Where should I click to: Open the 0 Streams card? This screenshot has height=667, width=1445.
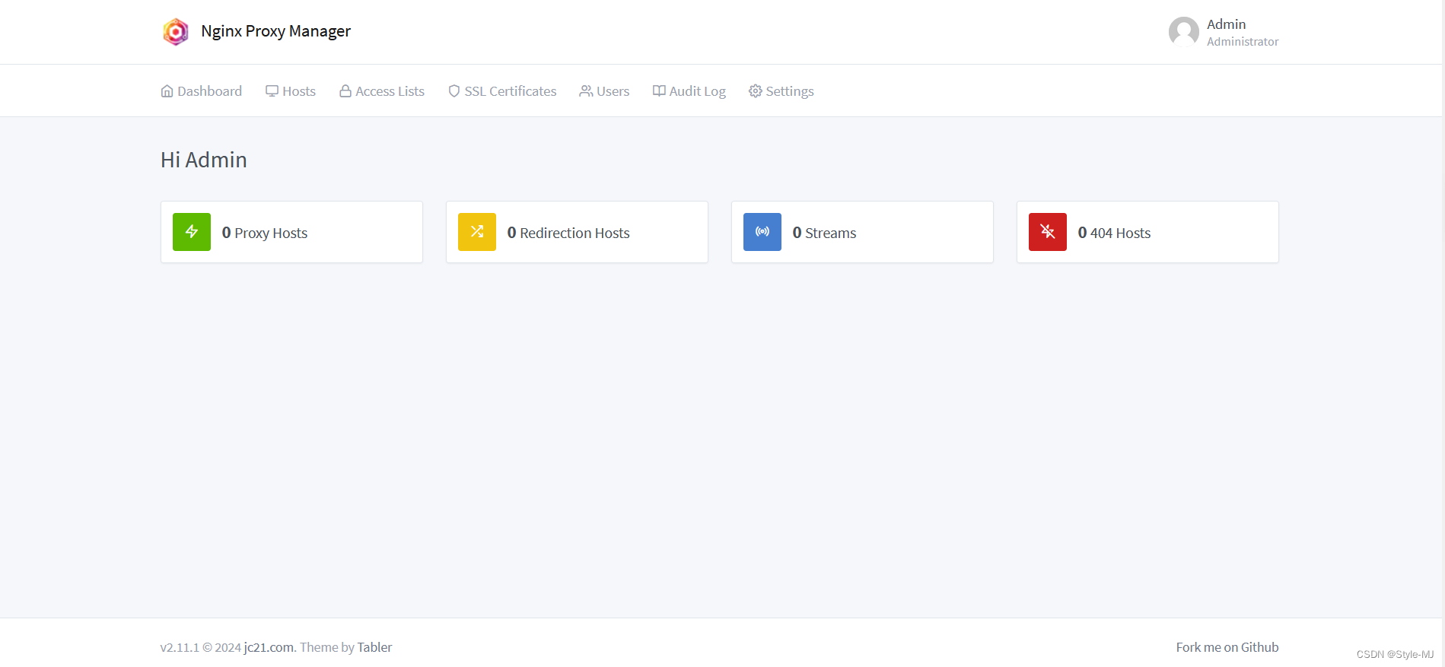[x=862, y=232]
